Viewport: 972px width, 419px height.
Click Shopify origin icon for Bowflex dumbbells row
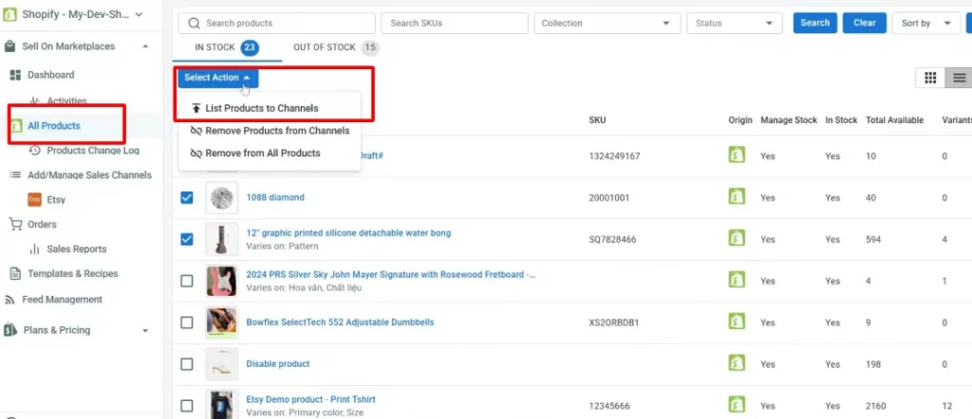click(x=737, y=321)
